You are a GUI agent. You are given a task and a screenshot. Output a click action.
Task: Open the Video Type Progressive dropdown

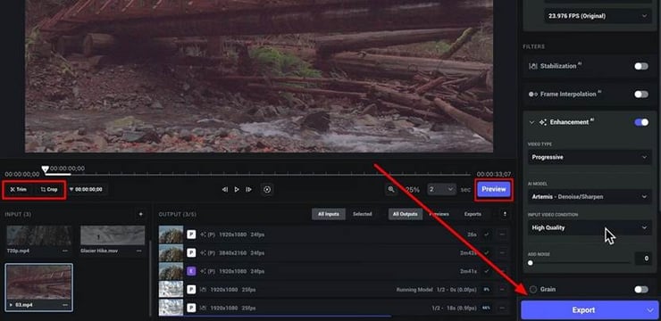(590, 157)
